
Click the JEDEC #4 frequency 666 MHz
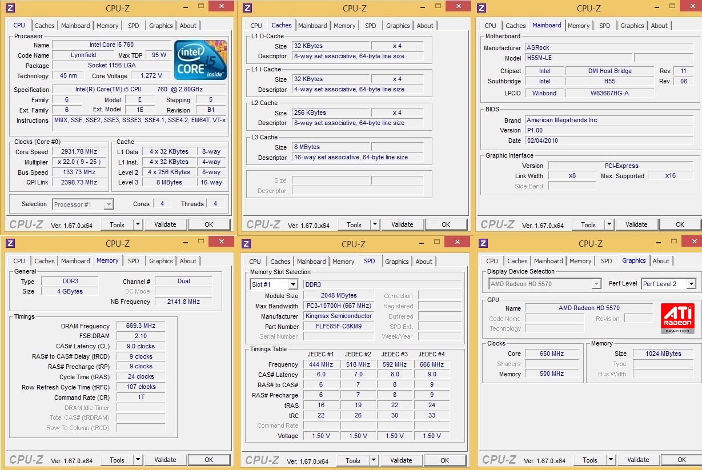432,365
